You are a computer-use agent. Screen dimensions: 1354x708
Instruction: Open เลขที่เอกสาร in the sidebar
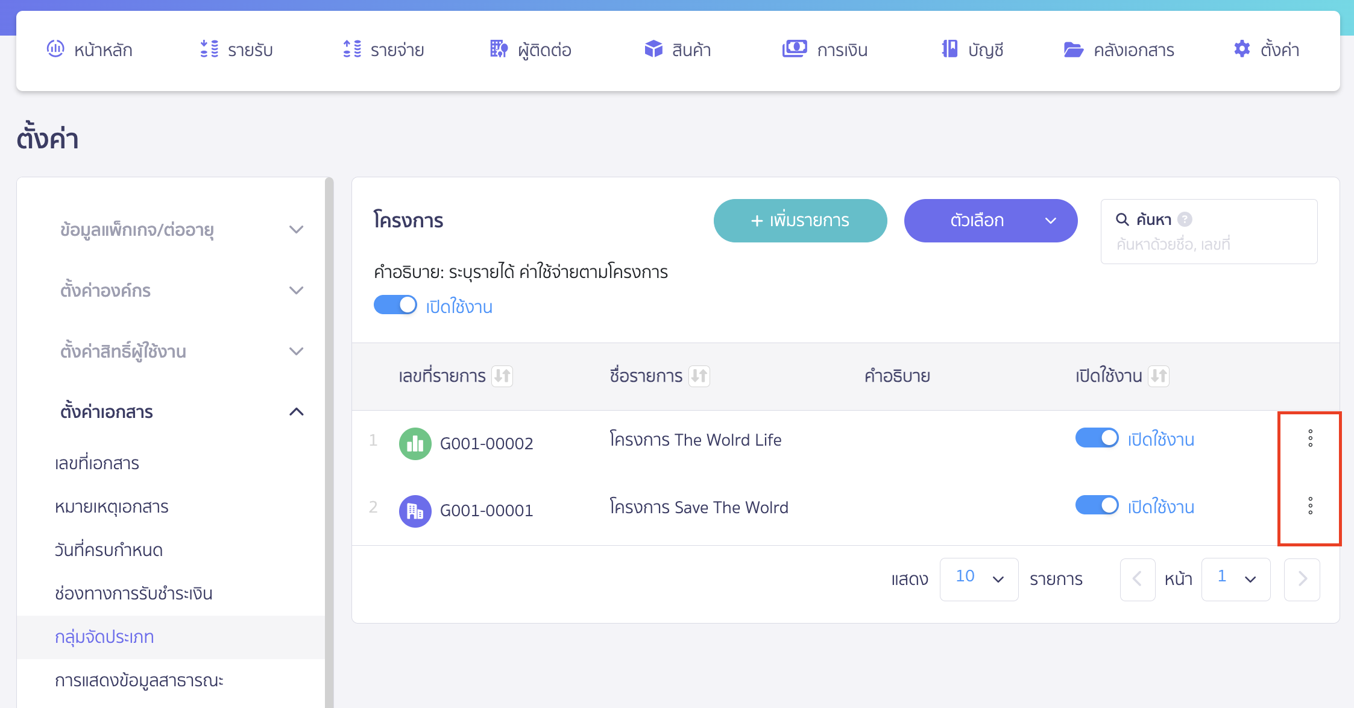pos(97,463)
